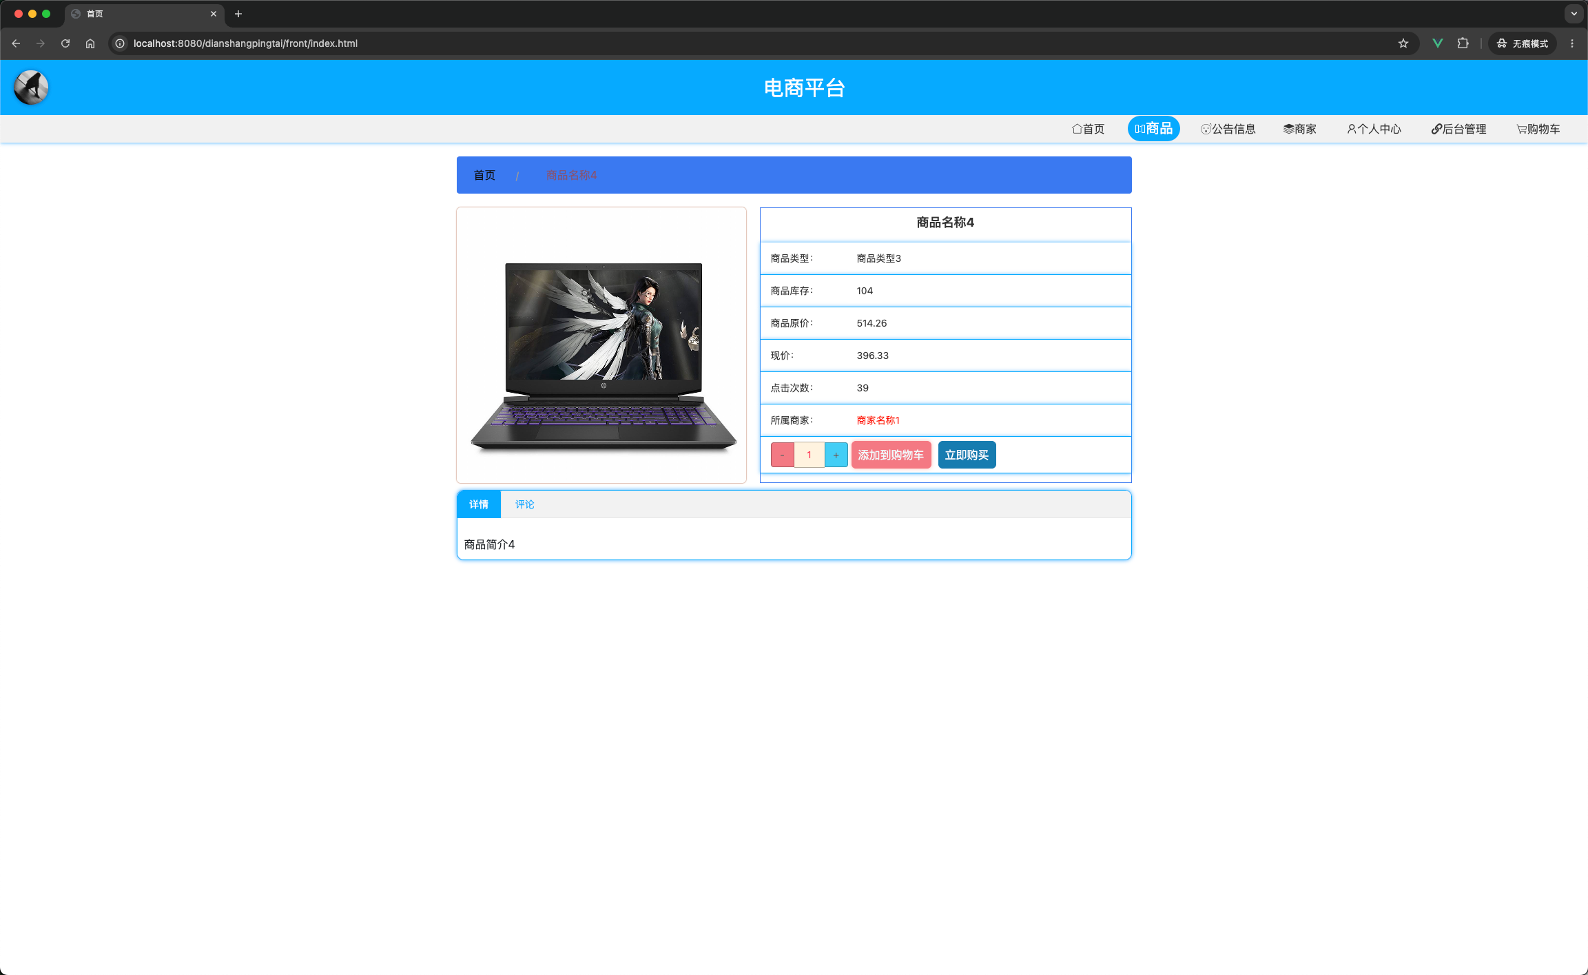The height and width of the screenshot is (975, 1588).
Task: Click the user avatar in header
Action: click(31, 88)
